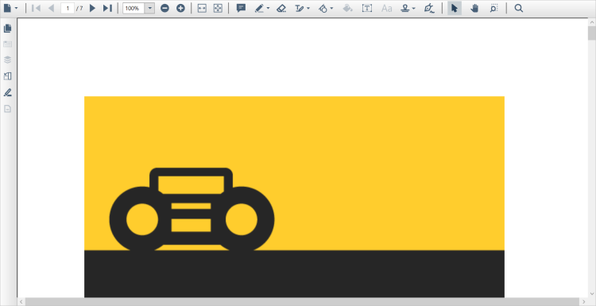596x306 pixels.
Task: Click the current page number field
Action: coord(68,8)
